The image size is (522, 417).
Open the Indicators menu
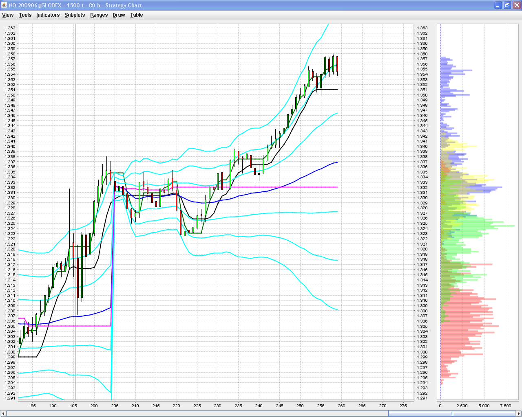(48, 15)
